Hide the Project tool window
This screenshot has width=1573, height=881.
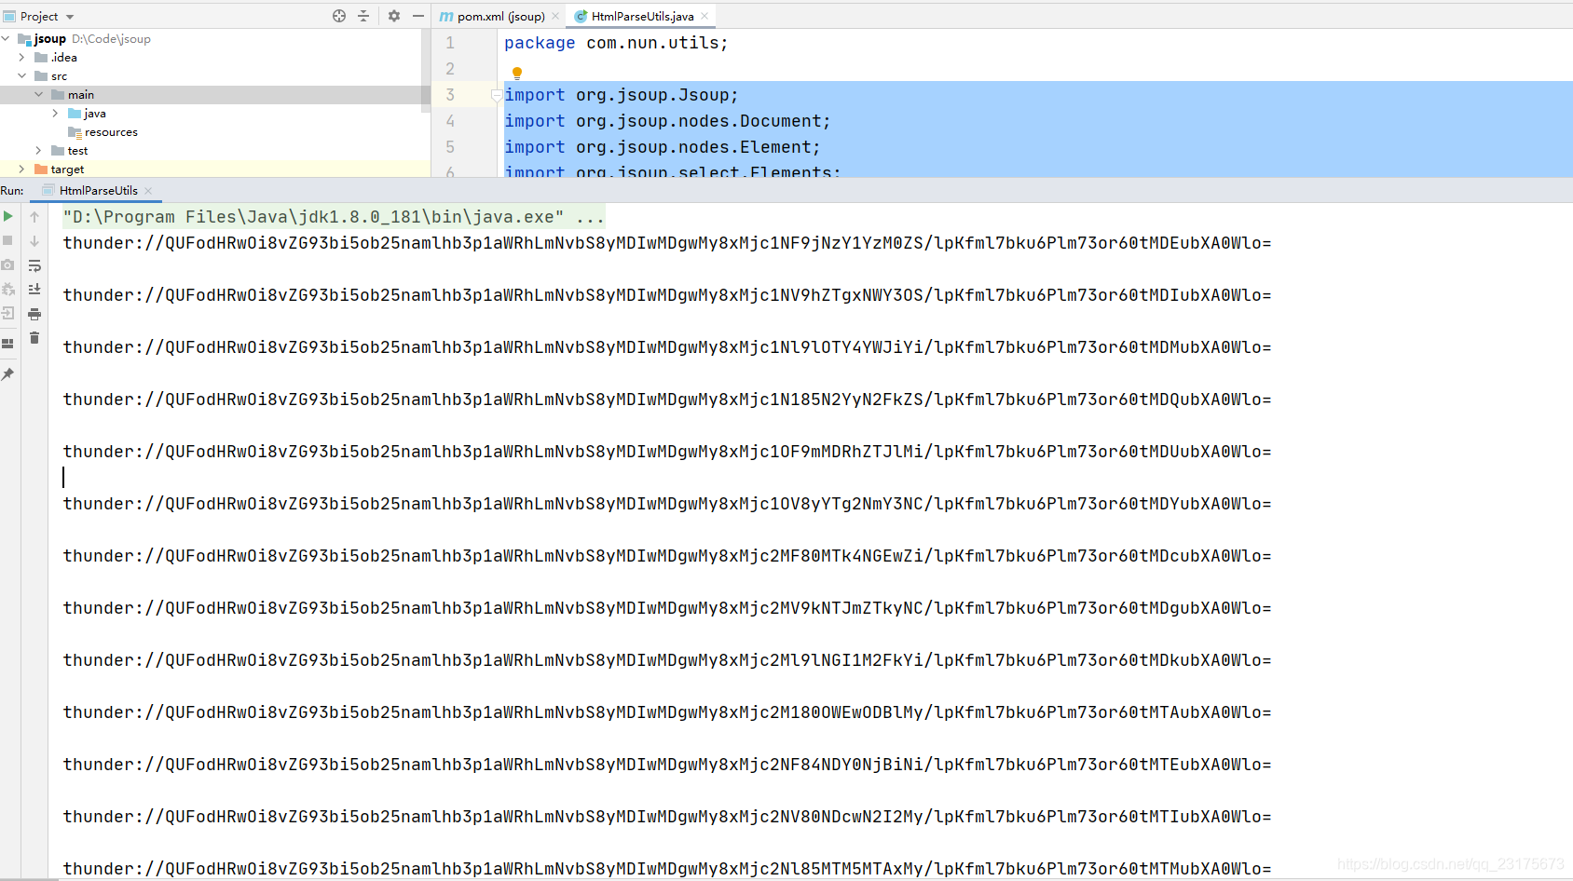417,16
